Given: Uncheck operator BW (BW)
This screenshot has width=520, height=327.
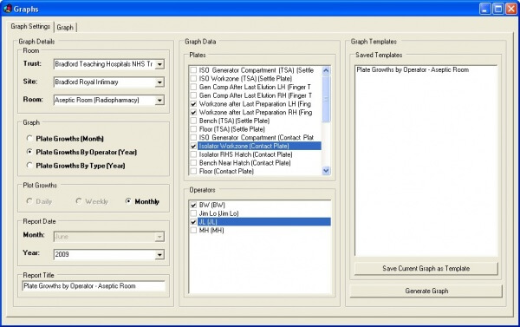Looking at the screenshot, I should pos(193,205).
